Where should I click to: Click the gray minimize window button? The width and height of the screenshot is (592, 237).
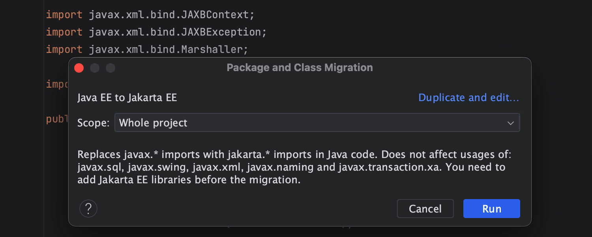pos(95,68)
